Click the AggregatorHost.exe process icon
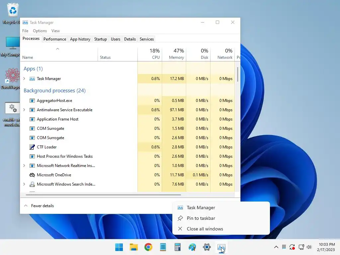 32,101
